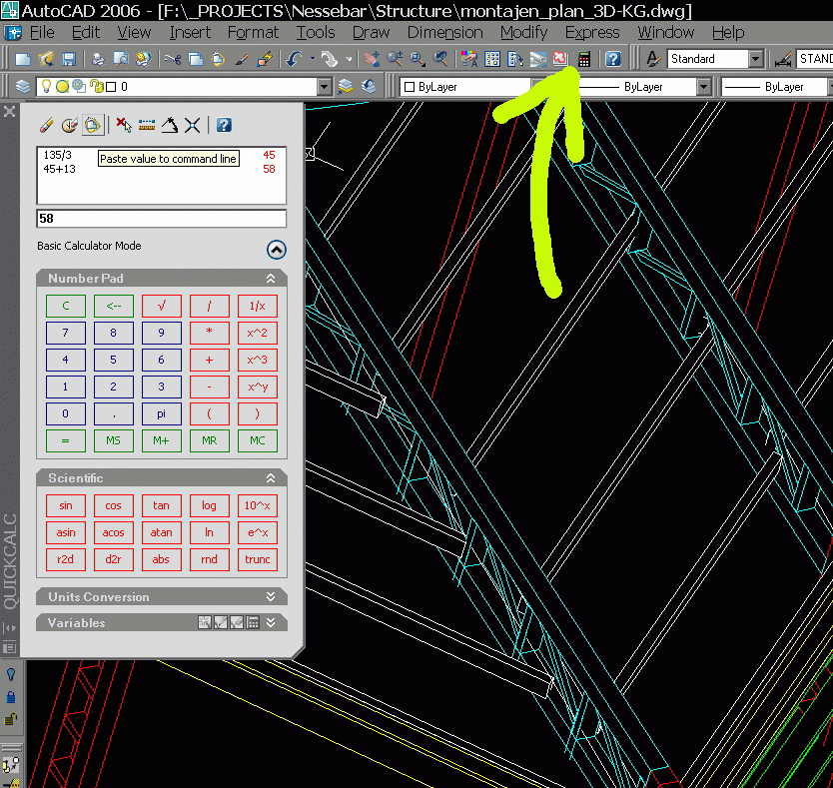Click the round calculator mode chevron button

click(x=277, y=250)
